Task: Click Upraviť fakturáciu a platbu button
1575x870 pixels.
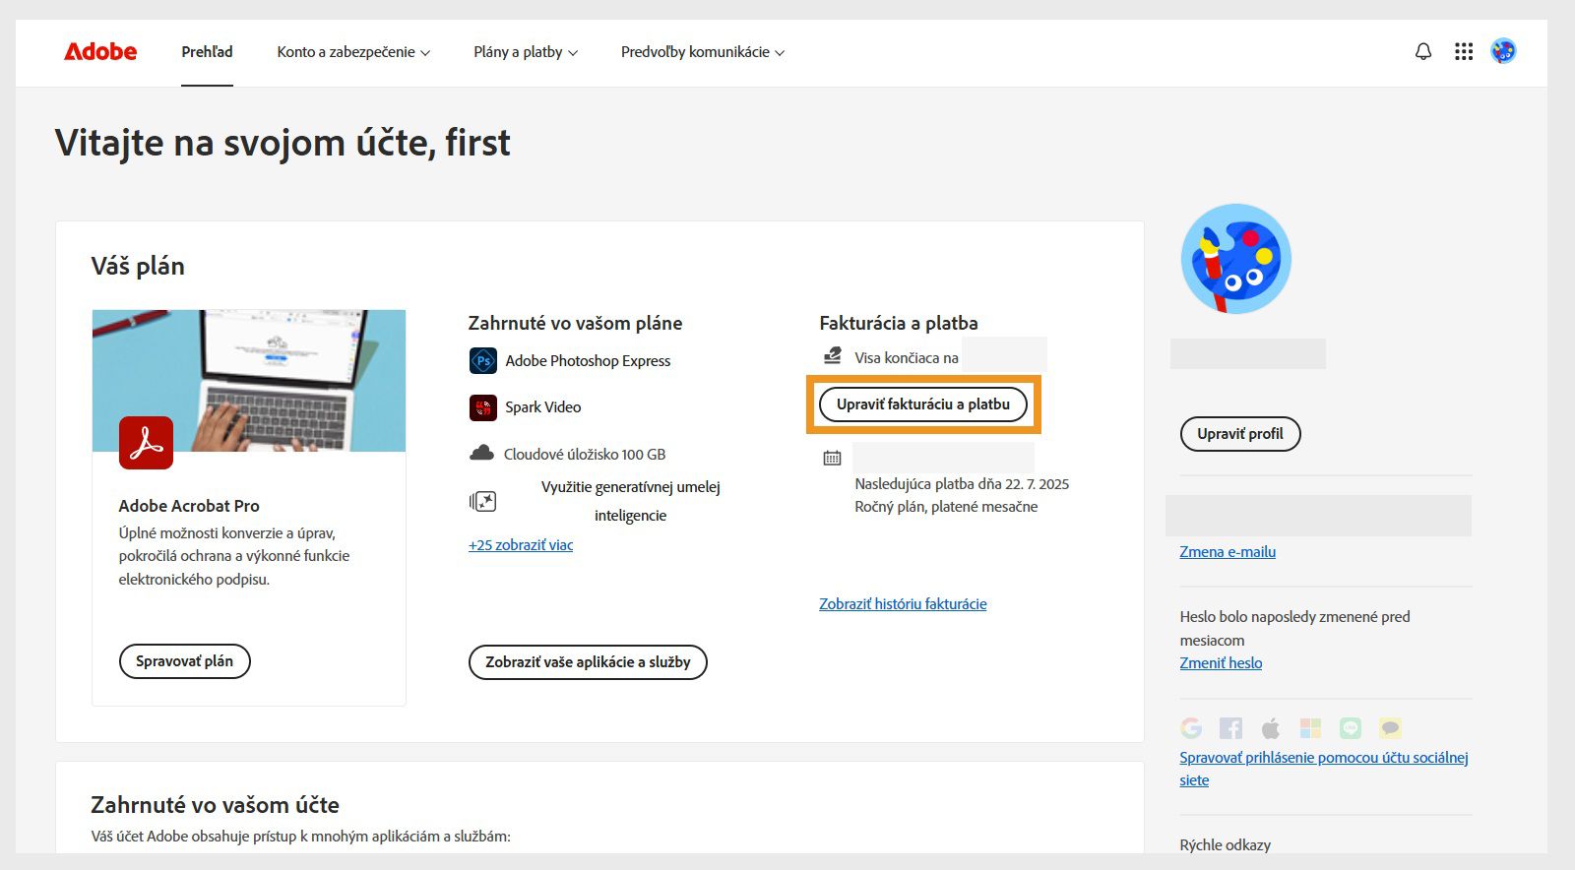Action: click(x=923, y=404)
